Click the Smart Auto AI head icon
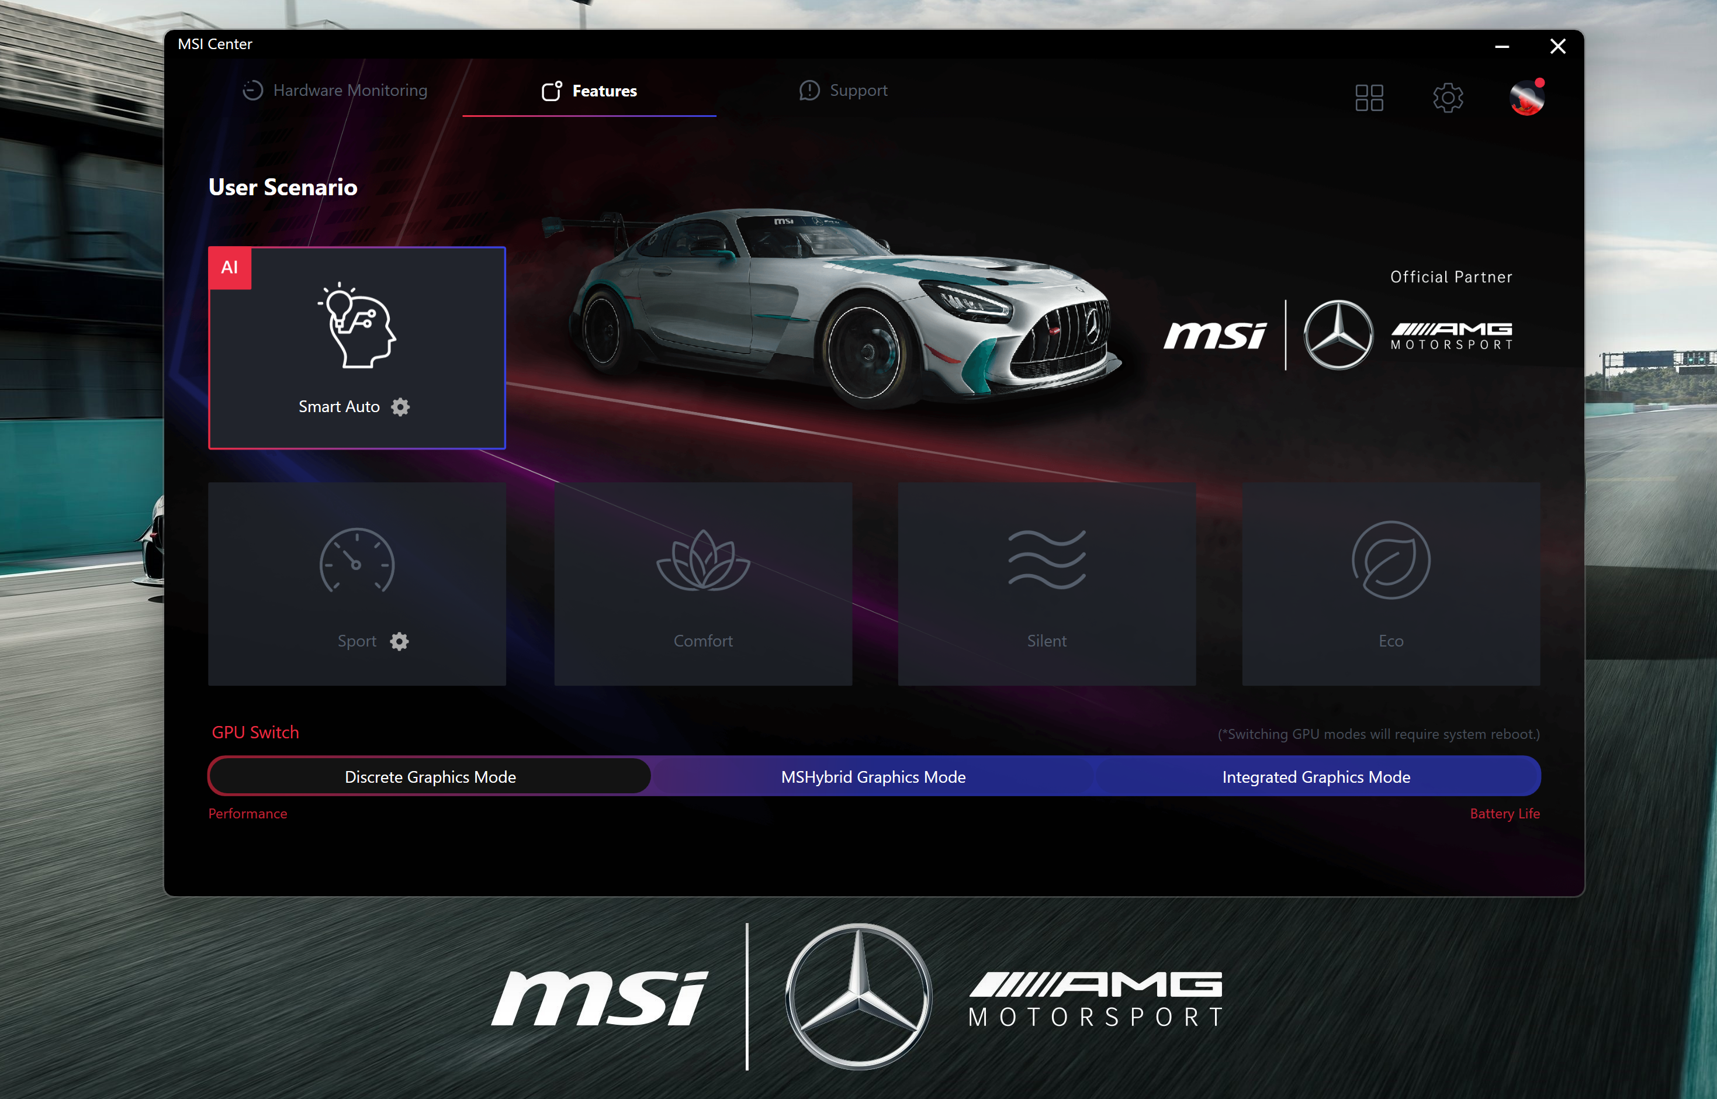This screenshot has width=1717, height=1099. 356,326
